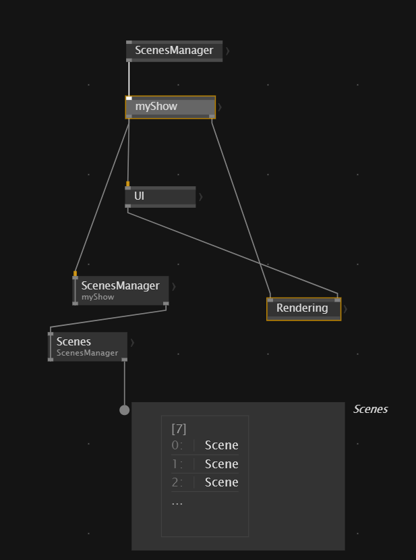The width and height of the screenshot is (416, 560).
Task: Expand the chevron beside the myShow node
Action: (x=220, y=107)
